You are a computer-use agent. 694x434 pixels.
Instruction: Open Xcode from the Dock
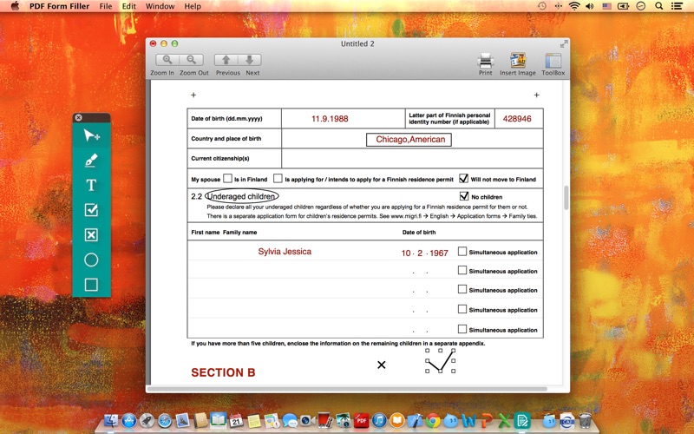coord(415,420)
